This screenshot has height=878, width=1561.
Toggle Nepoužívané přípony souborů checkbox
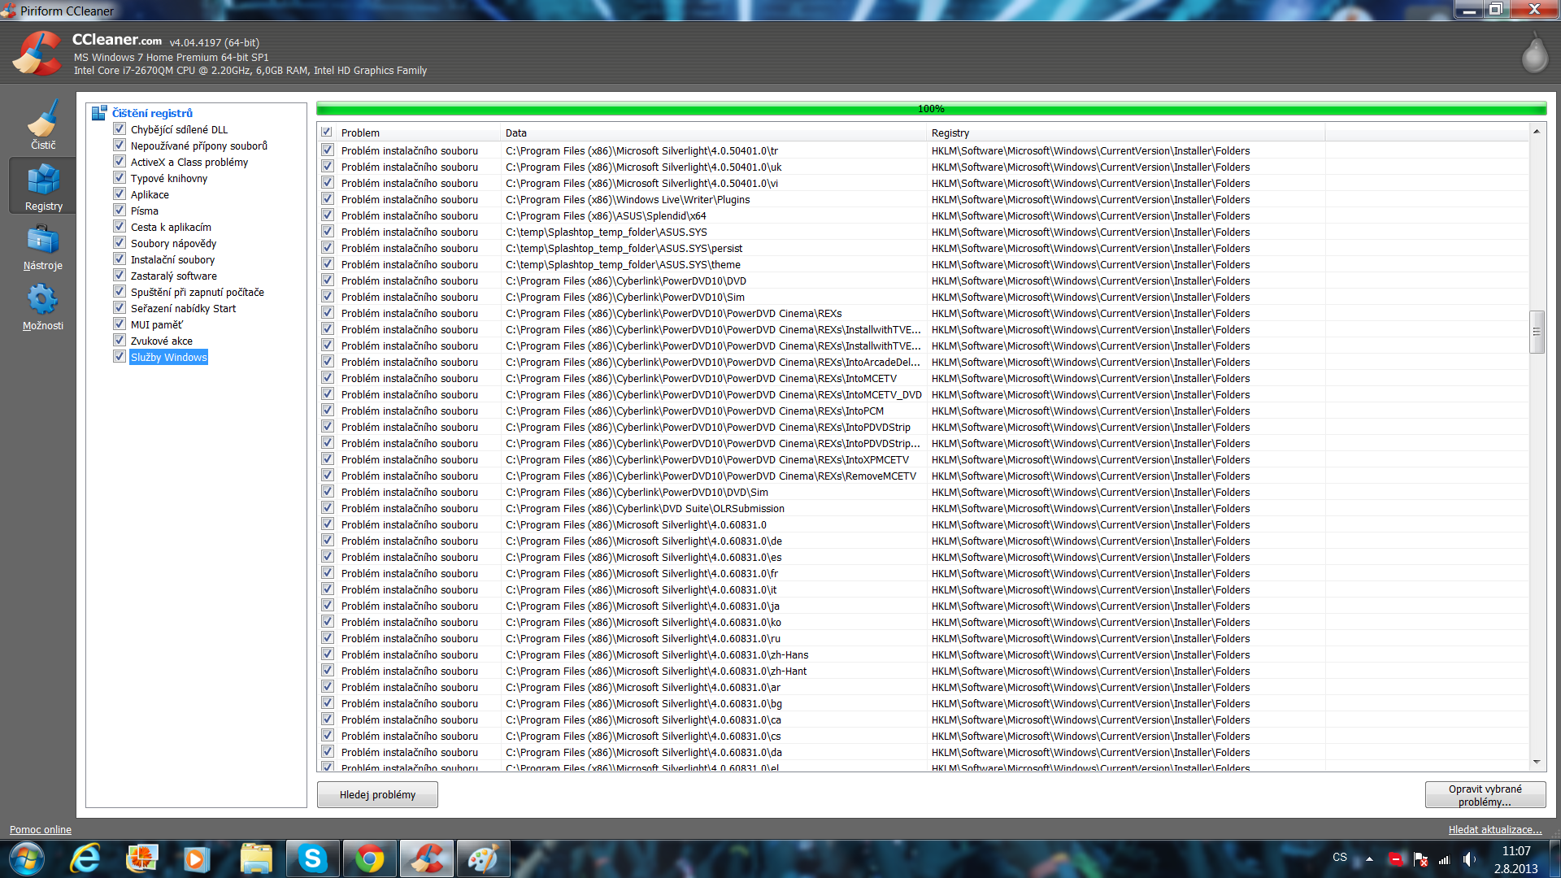[120, 146]
